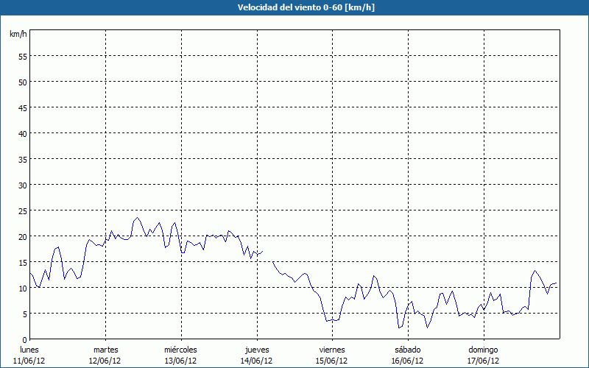Image resolution: width=589 pixels, height=368 pixels.
Task: Click the 10 tick label on the y-axis
Action: click(22, 288)
